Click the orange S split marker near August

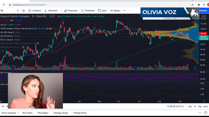pos(159,68)
